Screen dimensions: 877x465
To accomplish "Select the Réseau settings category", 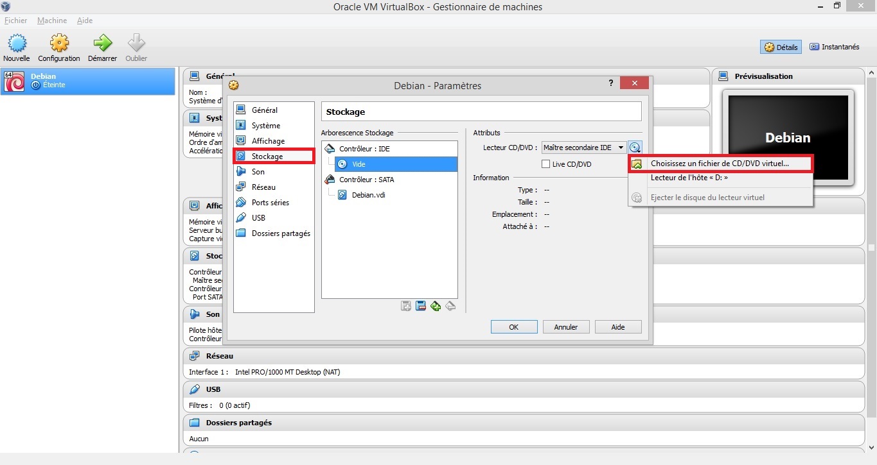I will (274, 187).
